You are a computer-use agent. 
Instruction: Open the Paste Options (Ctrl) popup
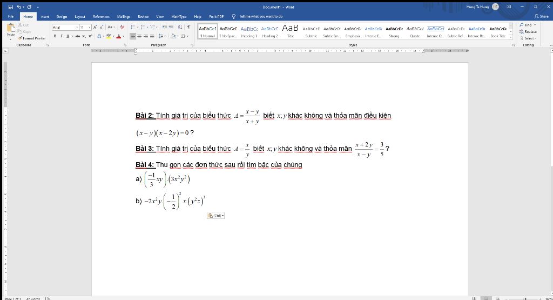[x=216, y=216]
